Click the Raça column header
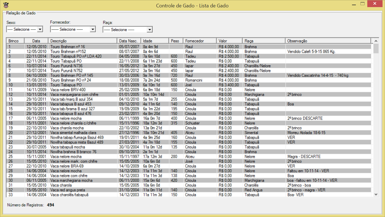The width and height of the screenshot is (385, 217). pos(264,41)
